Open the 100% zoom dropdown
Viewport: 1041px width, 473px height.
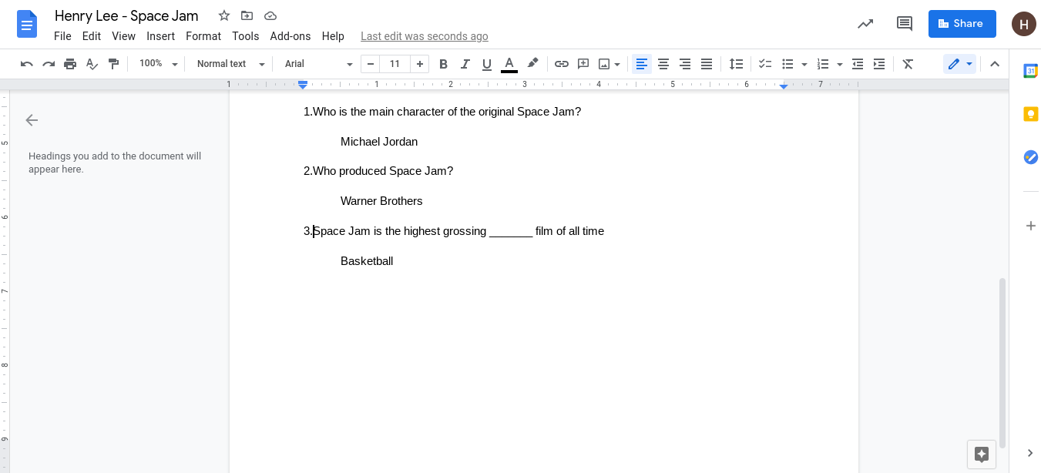[158, 64]
